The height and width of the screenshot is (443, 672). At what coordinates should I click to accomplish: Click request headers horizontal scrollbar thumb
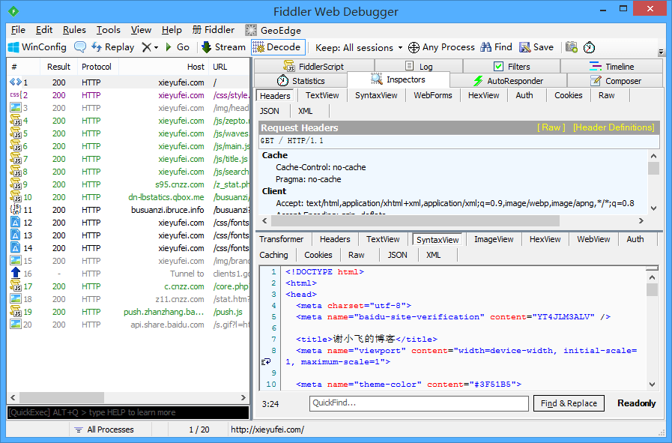pyautogui.click(x=415, y=221)
